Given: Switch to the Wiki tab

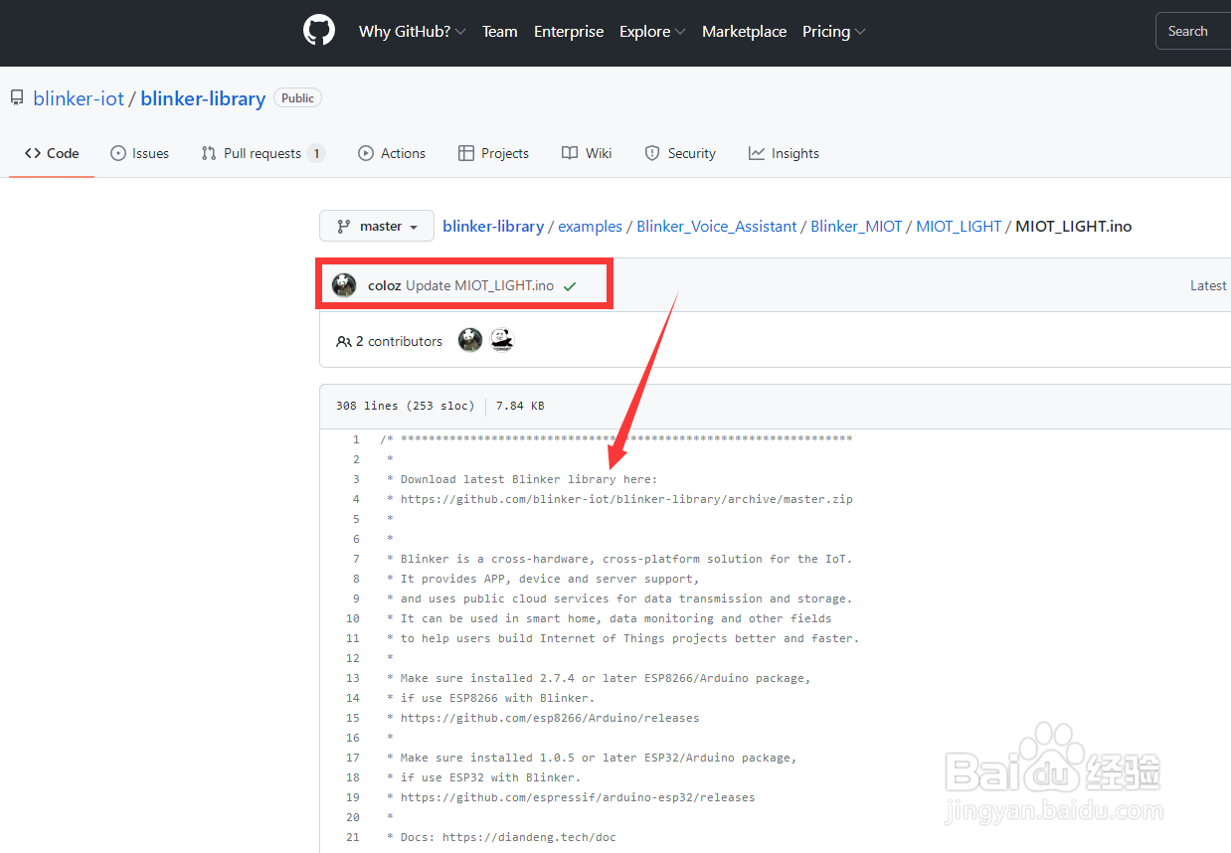Looking at the screenshot, I should 587,153.
